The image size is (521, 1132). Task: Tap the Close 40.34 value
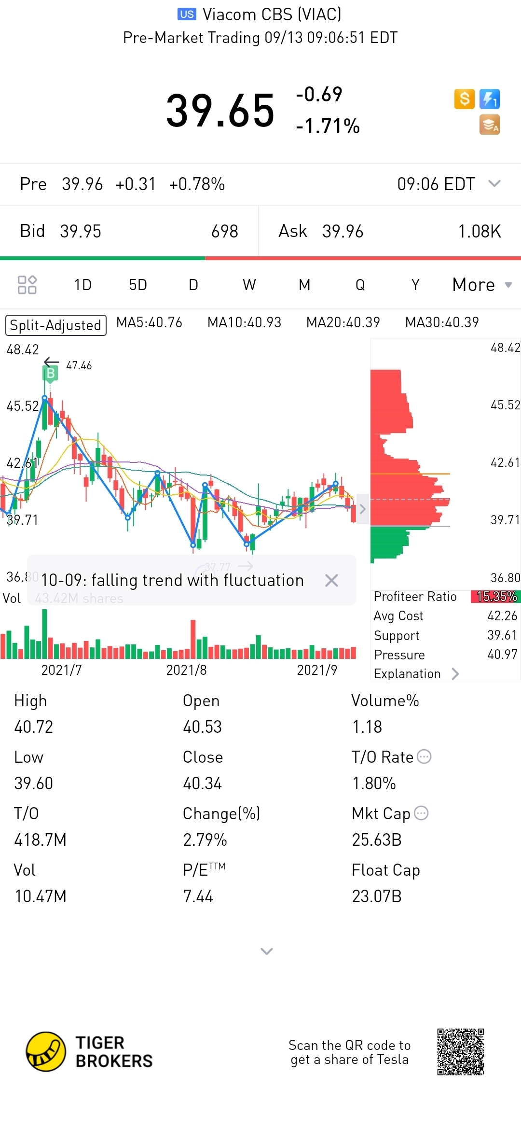click(202, 783)
